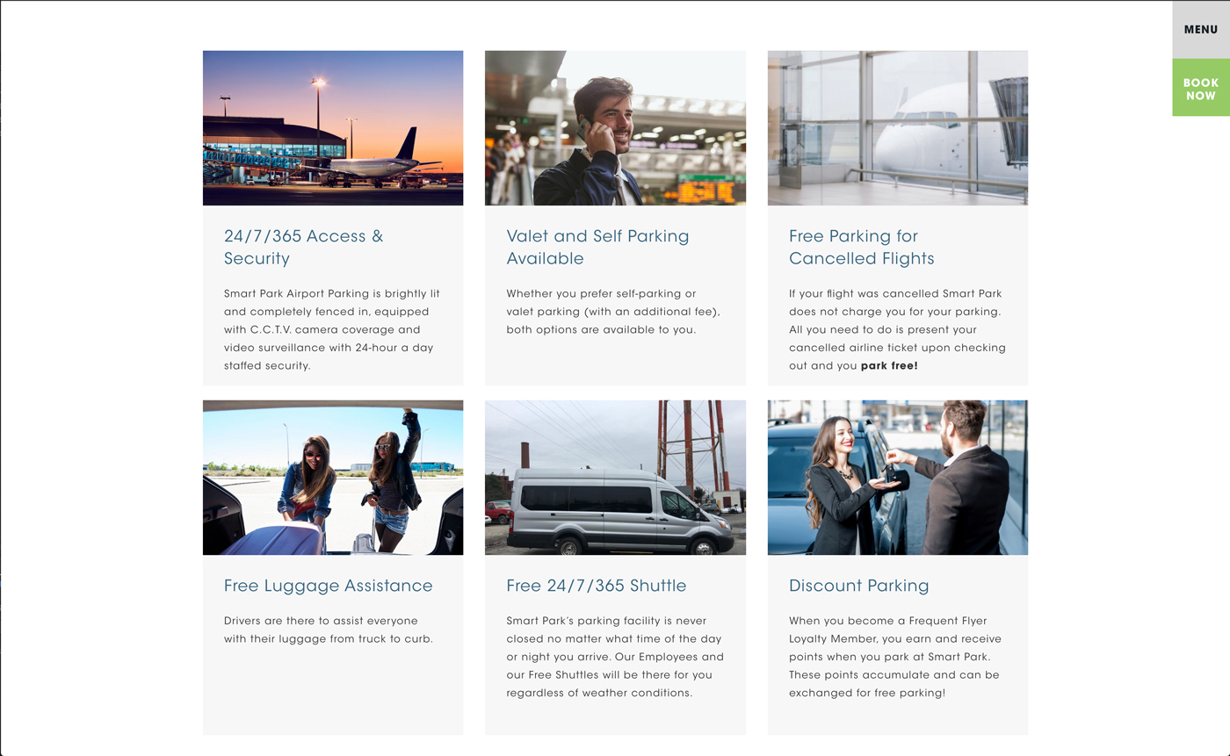The height and width of the screenshot is (756, 1230).
Task: Click the Frequent Flyer Loyalty Member paragraph
Action: point(895,657)
